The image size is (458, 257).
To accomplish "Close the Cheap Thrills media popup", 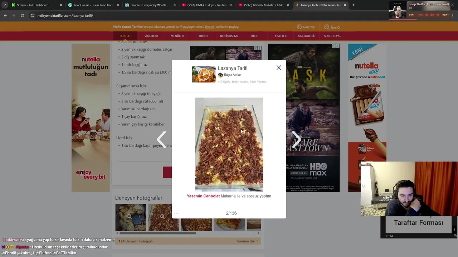I will pos(453,5).
